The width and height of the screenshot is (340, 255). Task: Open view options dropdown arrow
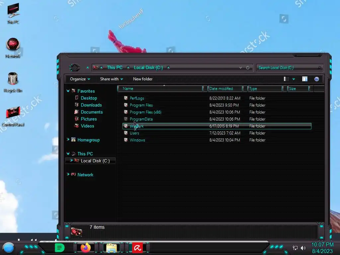point(294,79)
